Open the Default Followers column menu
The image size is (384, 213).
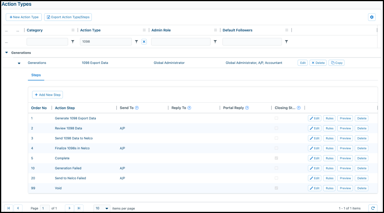pos(286,30)
